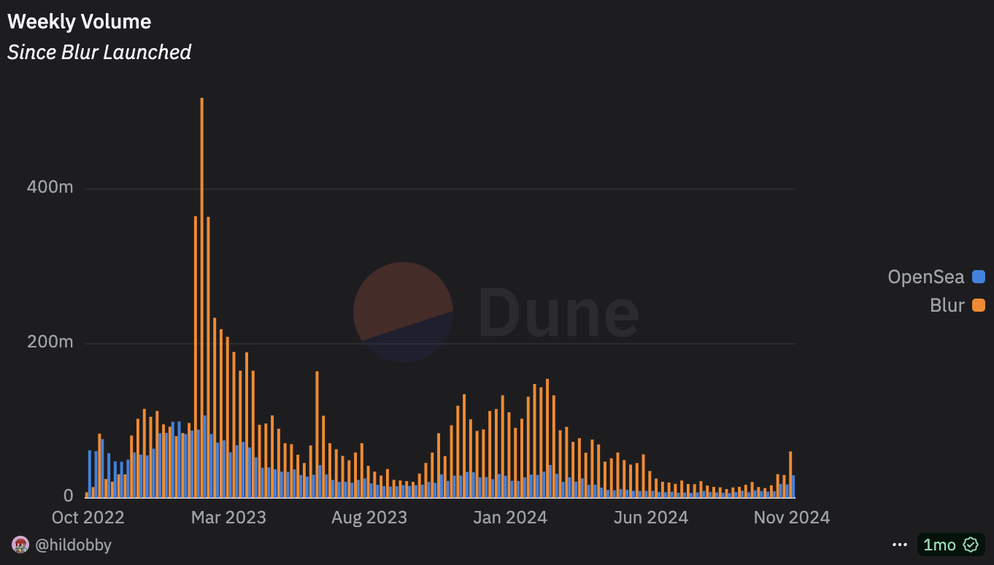Click the Blur orange legend swatch

coord(979,306)
